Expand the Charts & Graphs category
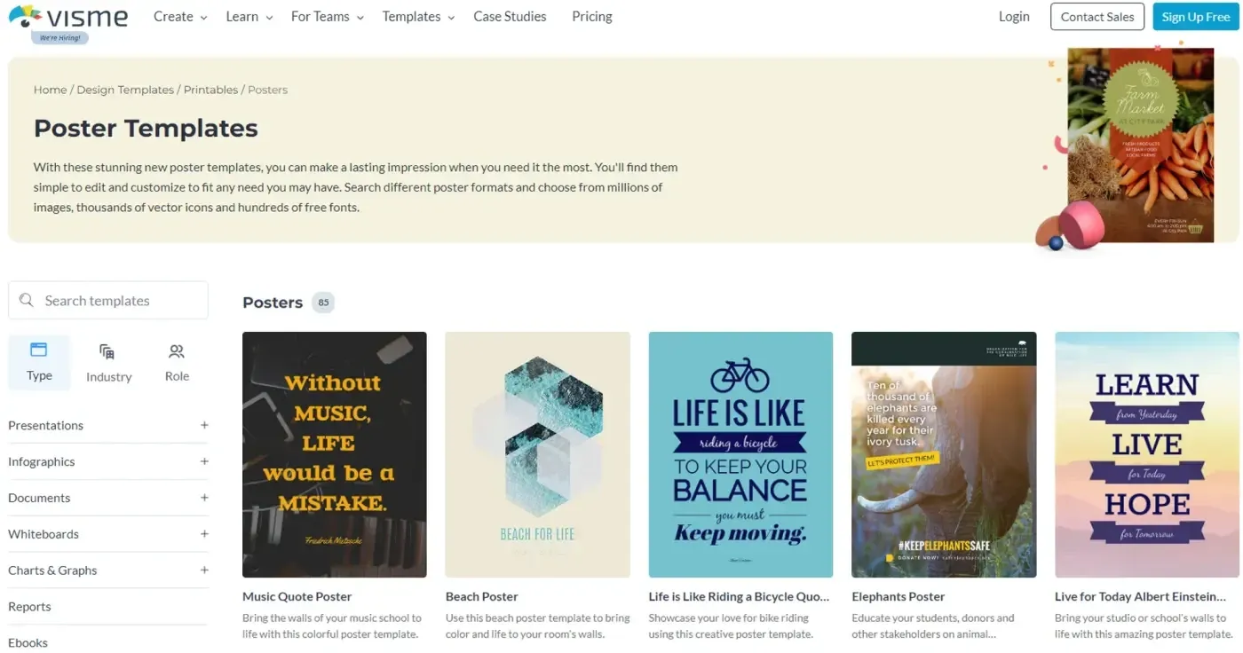 [x=204, y=570]
